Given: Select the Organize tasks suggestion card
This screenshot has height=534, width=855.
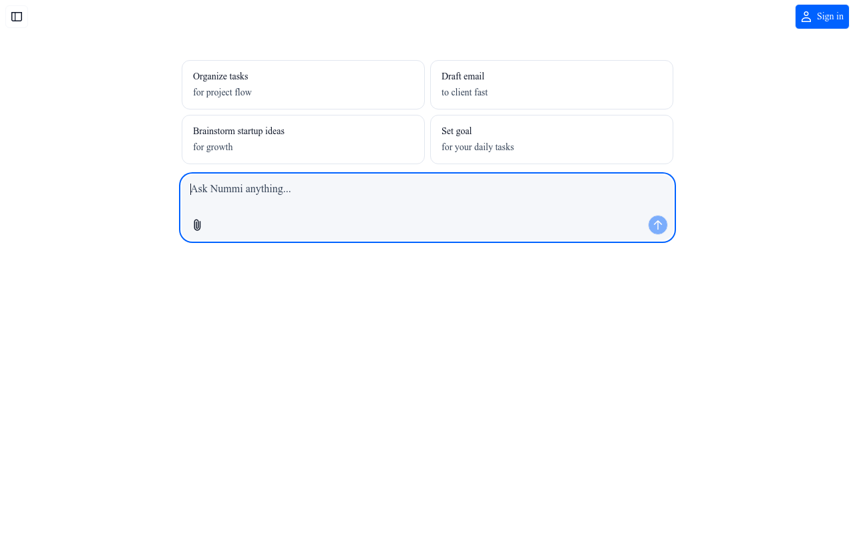Looking at the screenshot, I should (303, 85).
